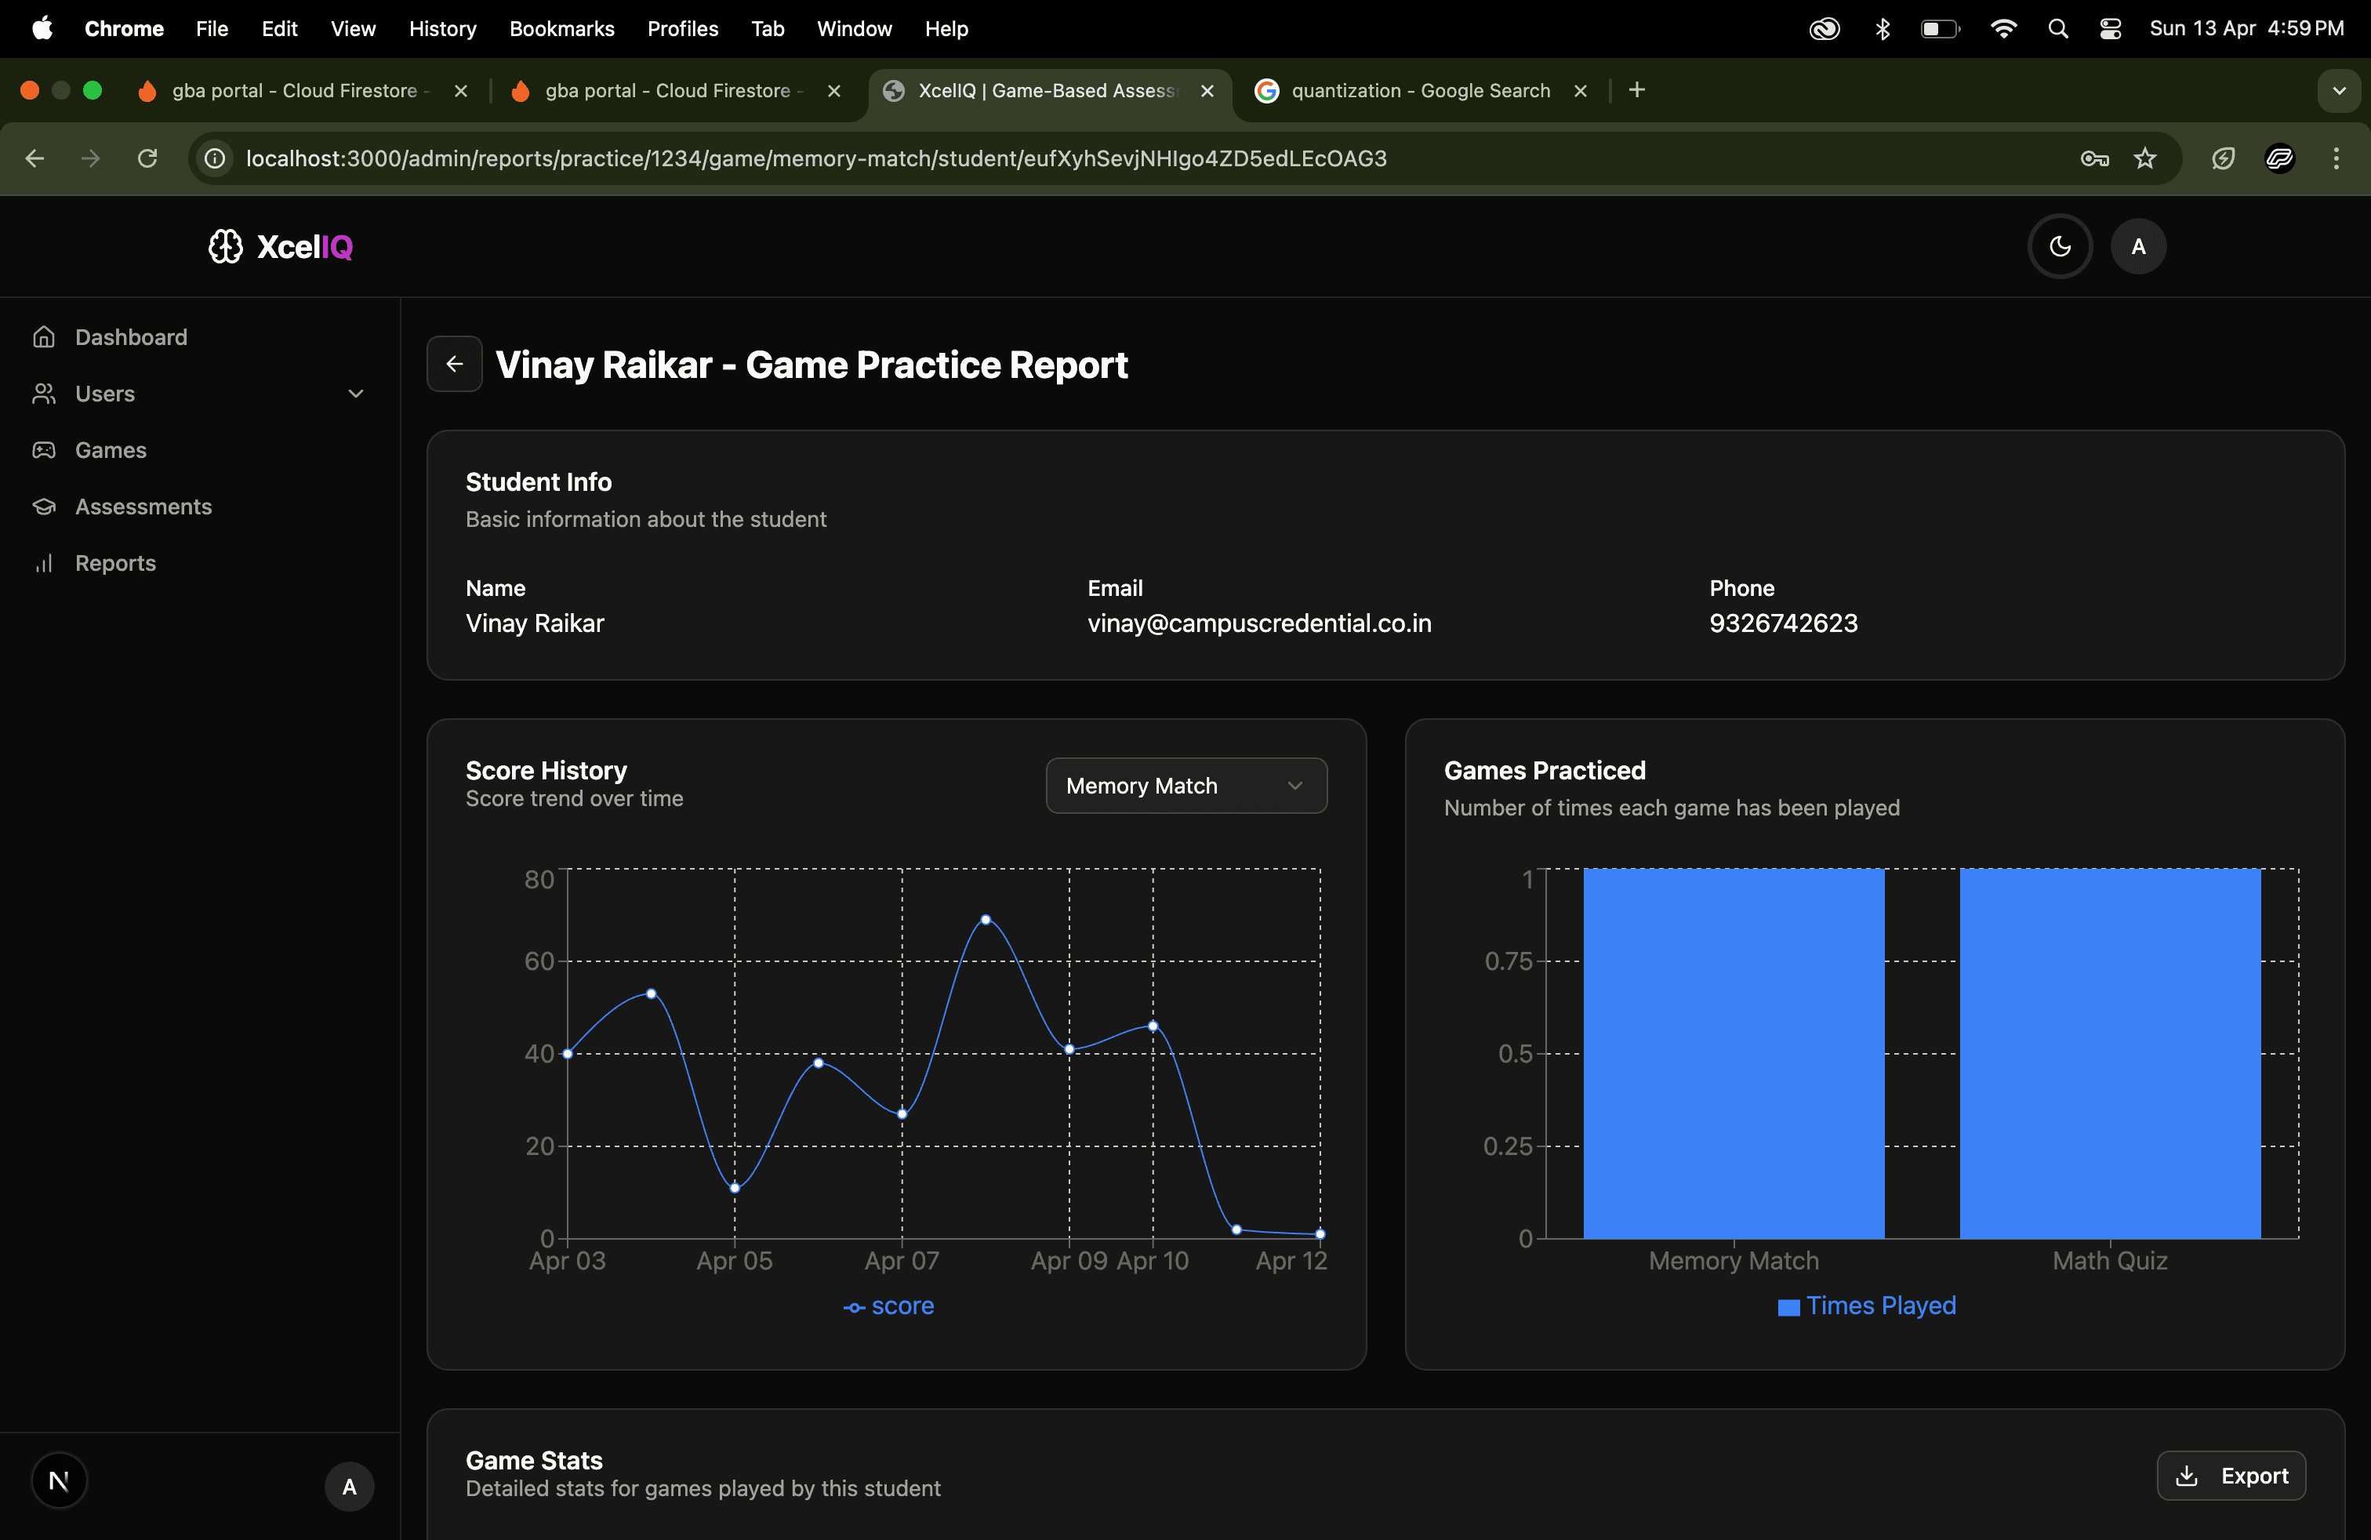2371x1540 pixels.
Task: Open the A user avatar in header
Action: (x=2138, y=246)
